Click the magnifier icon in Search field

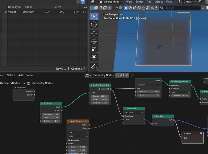162,8
